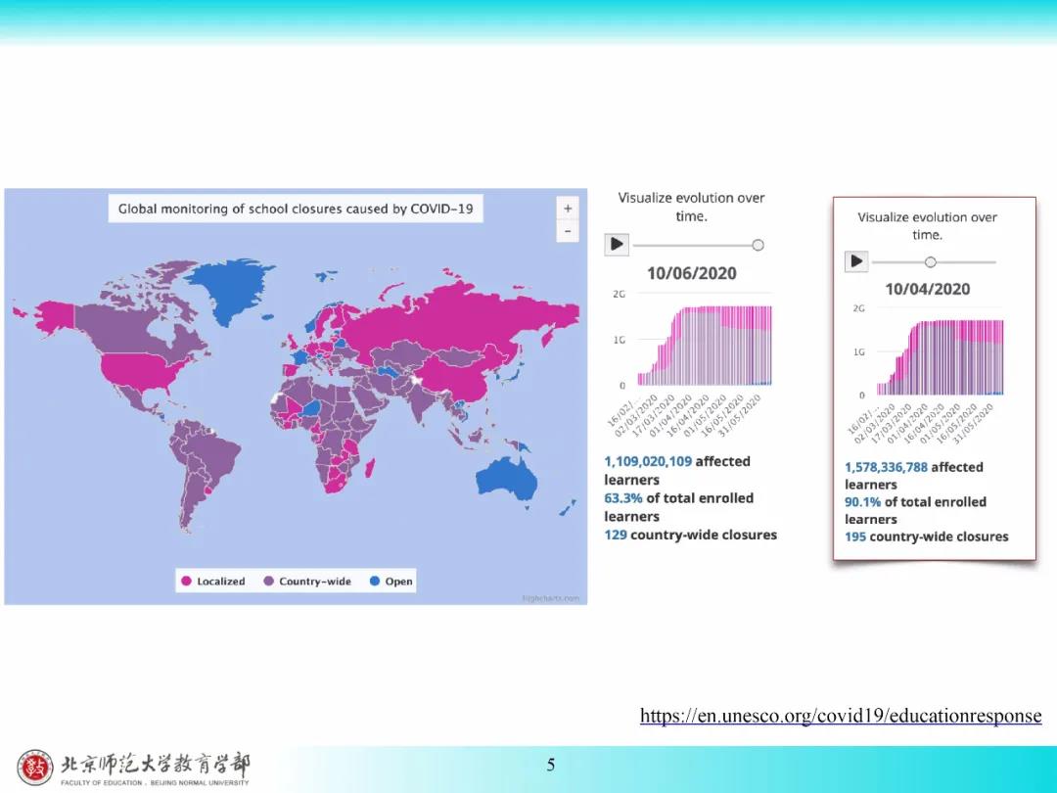Click the '1,578,336,788' affected learners figure
The width and height of the screenshot is (1057, 793).
click(x=887, y=467)
